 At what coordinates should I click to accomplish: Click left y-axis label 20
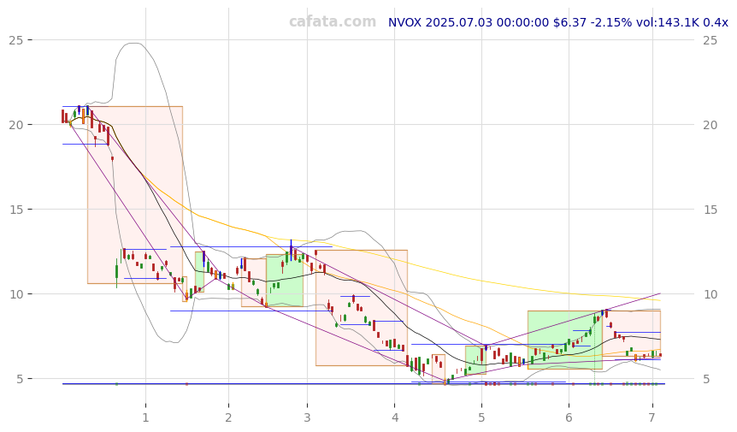pyautogui.click(x=16, y=125)
